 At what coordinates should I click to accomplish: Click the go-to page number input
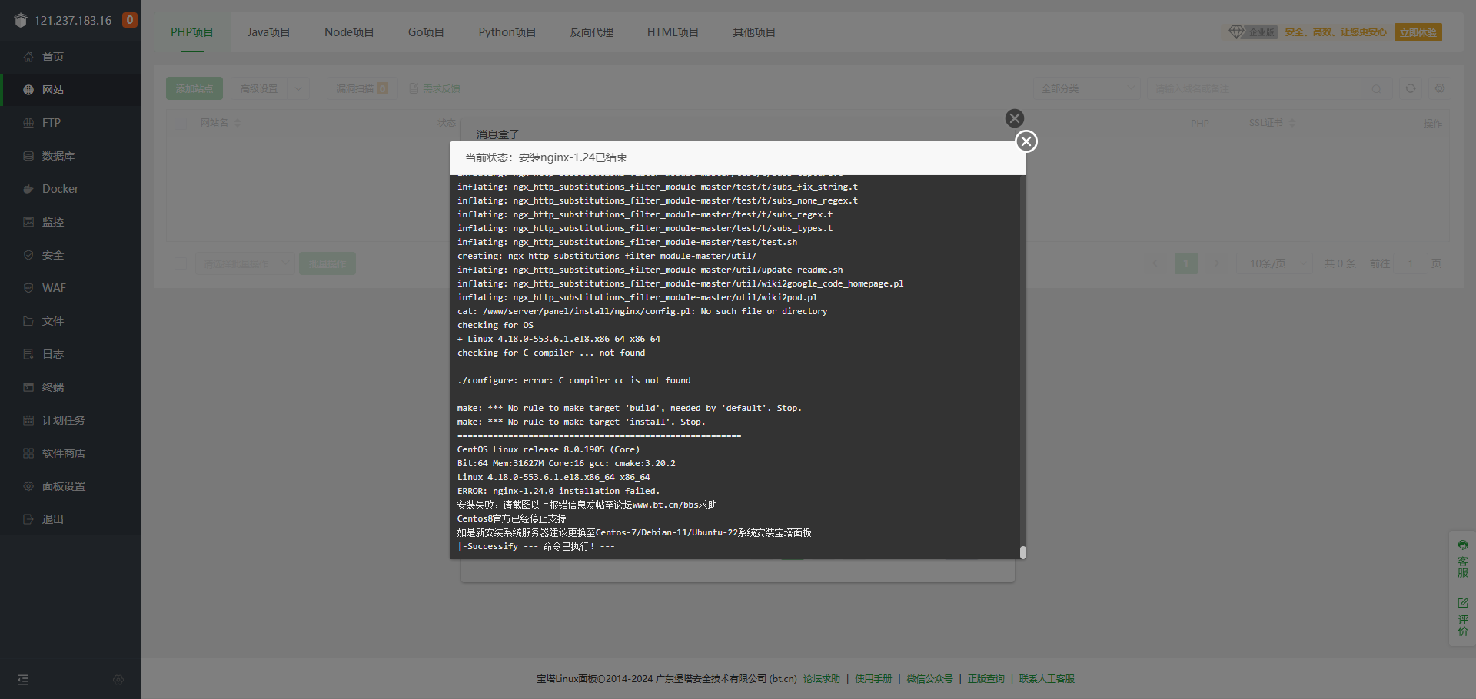pyautogui.click(x=1411, y=263)
